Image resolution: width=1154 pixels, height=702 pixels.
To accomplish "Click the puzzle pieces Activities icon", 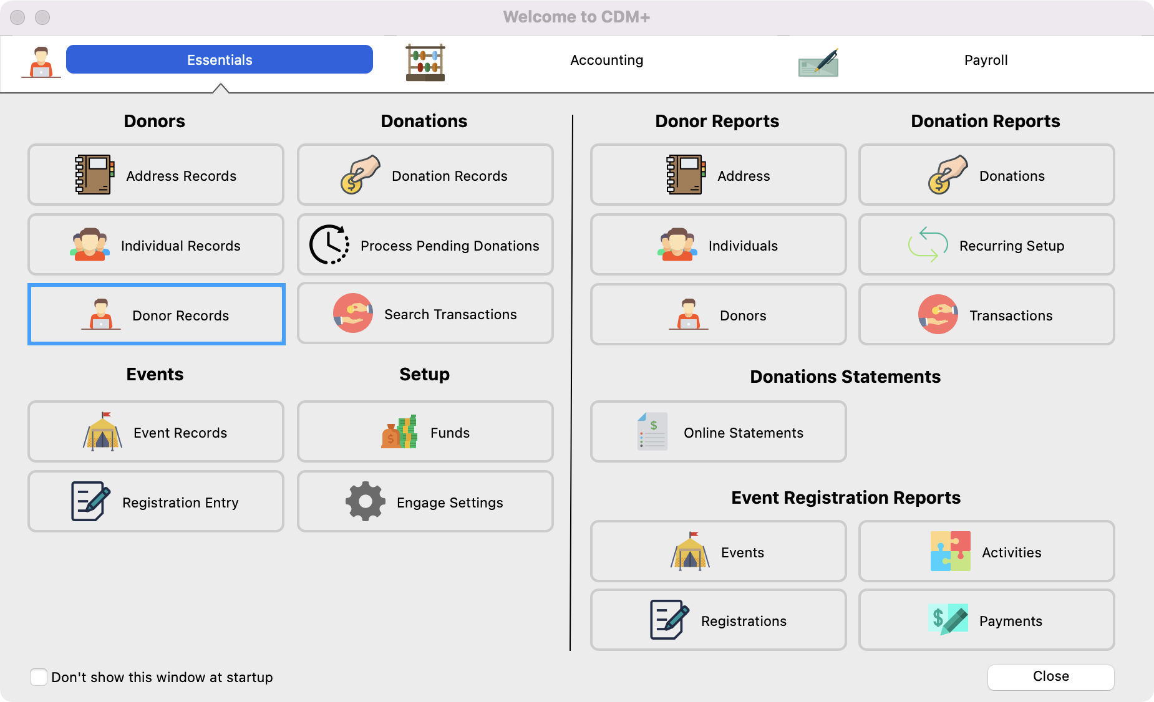I will [950, 551].
